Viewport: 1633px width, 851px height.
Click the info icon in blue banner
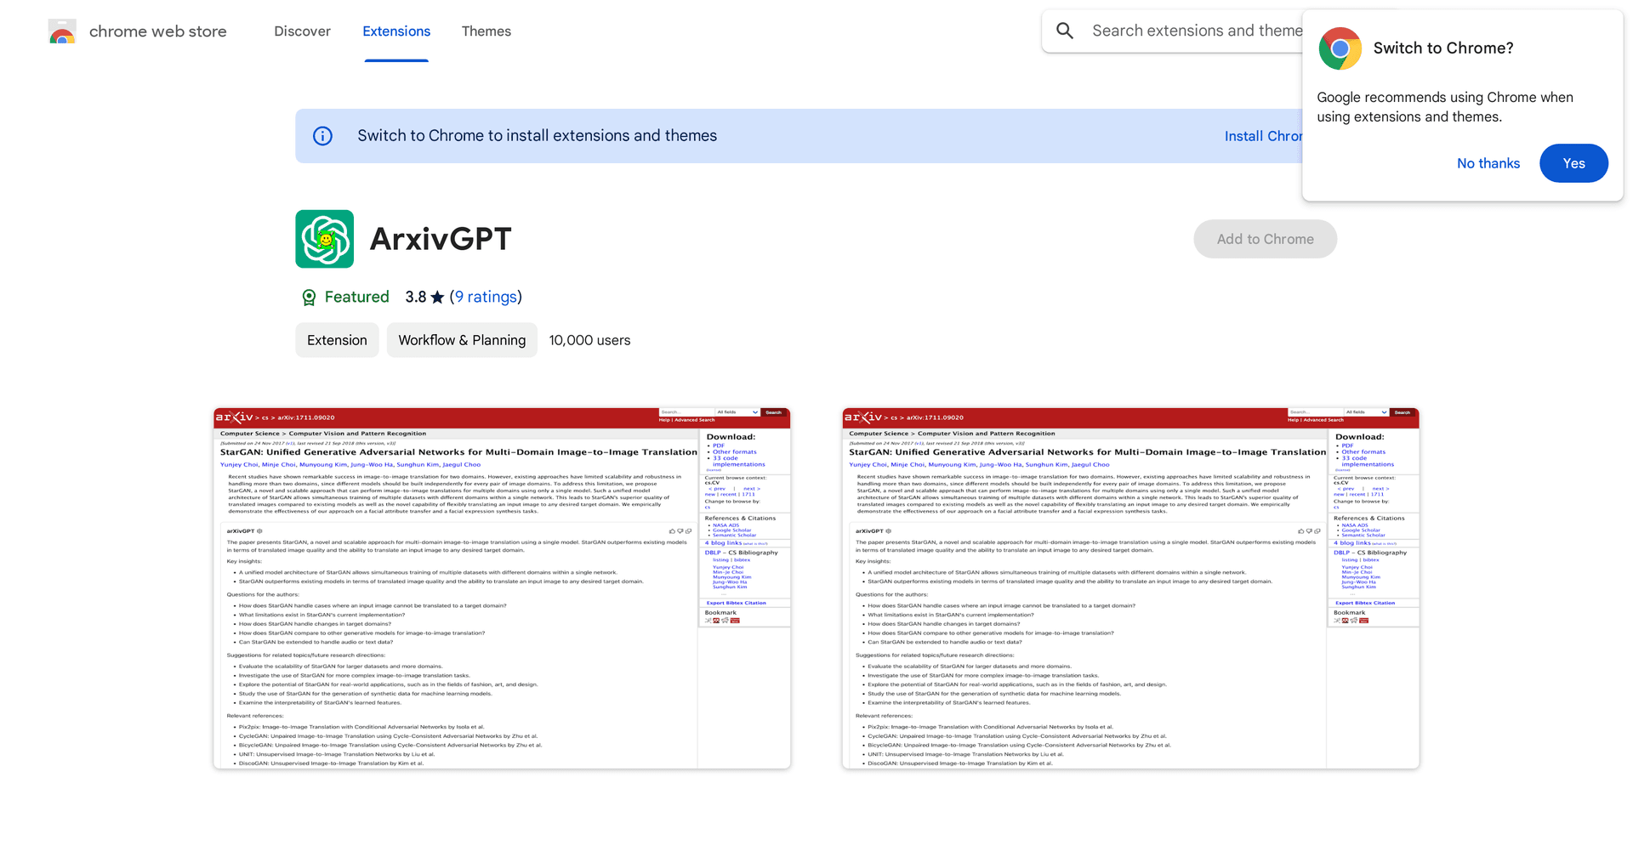point(322,136)
